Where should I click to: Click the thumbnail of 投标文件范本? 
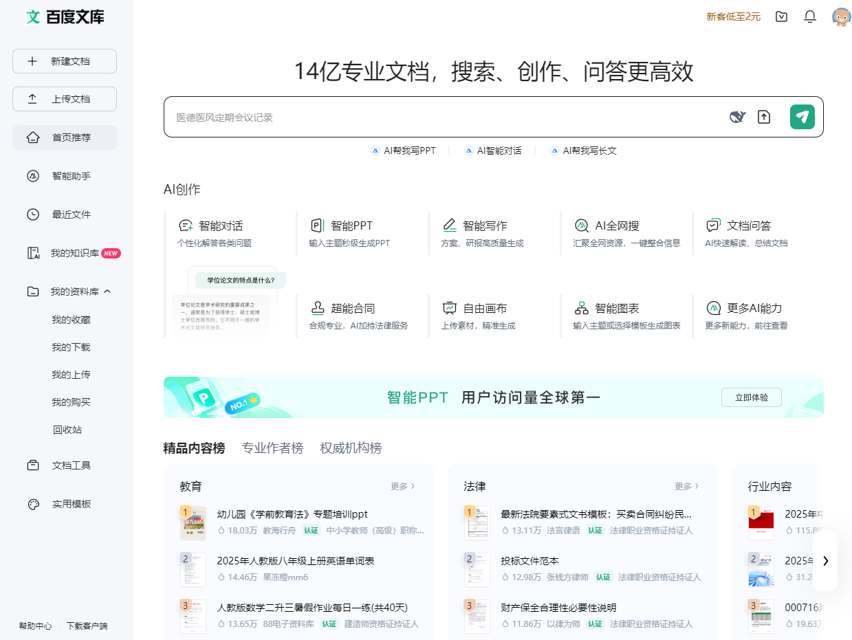click(x=477, y=570)
